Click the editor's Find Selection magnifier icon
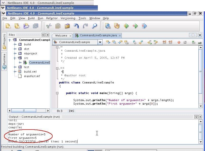 [x=114, y=42]
